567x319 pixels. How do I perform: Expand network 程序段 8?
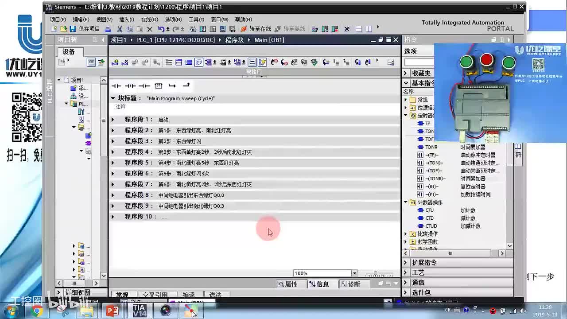pos(113,195)
